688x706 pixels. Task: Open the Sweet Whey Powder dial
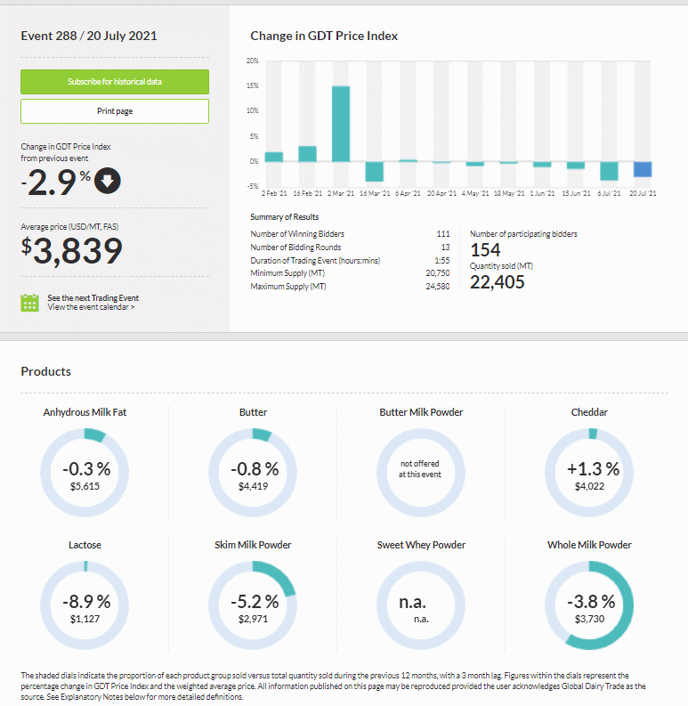[x=421, y=605]
